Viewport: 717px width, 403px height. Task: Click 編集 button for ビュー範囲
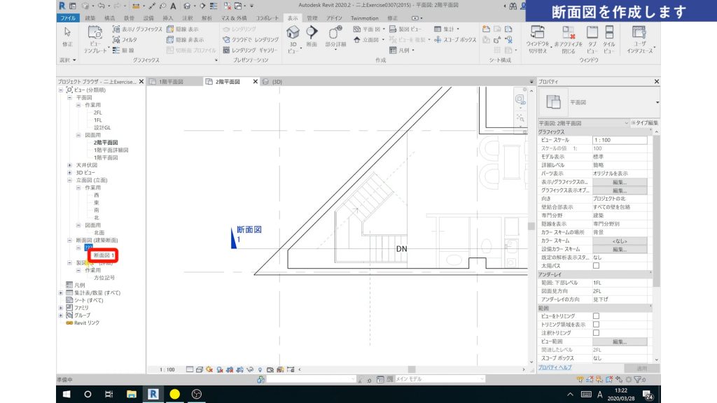tap(619, 341)
